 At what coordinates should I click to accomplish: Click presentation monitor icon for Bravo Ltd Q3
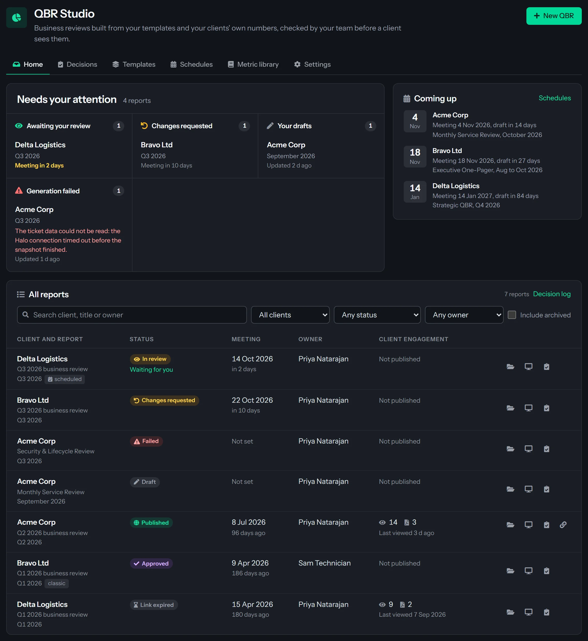(x=528, y=408)
